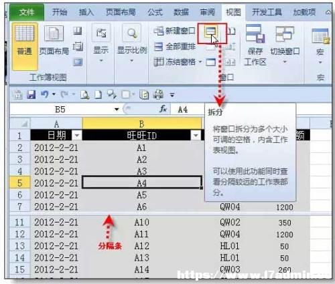Select the Normal (普通) workbook view

[x=25, y=46]
